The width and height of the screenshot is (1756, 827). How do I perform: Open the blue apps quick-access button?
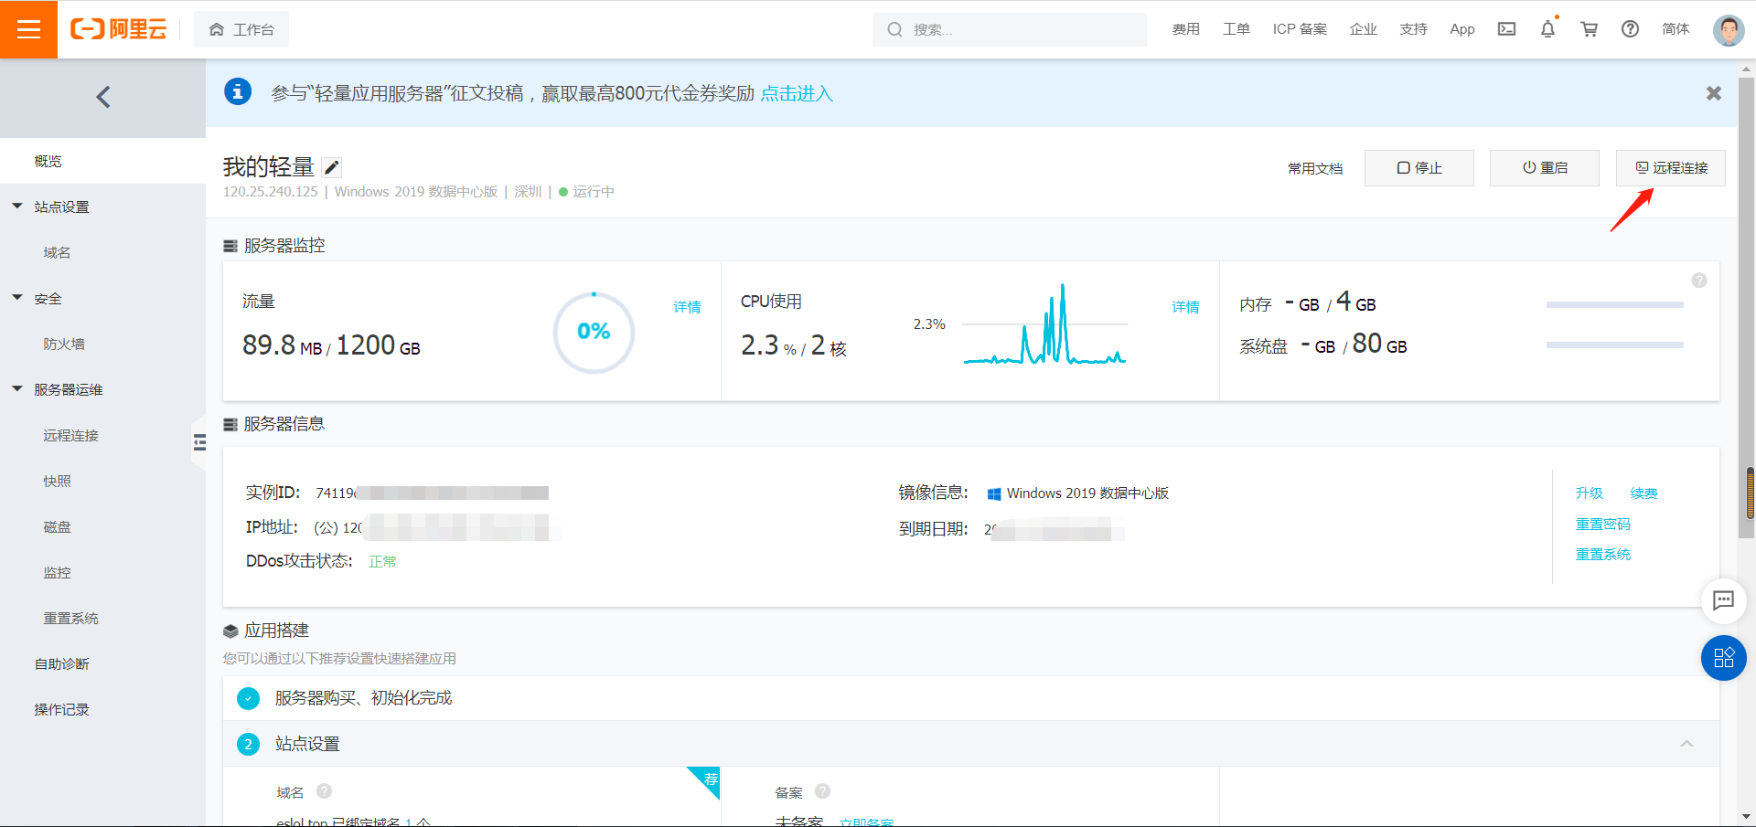pos(1723,658)
